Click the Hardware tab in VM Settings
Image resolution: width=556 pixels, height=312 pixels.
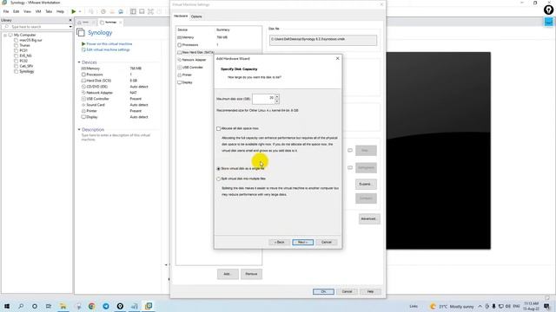pos(181,16)
